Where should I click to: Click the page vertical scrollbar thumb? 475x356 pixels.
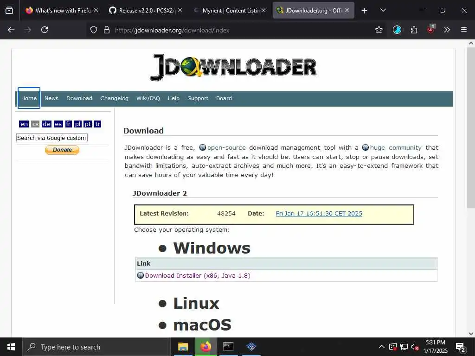click(x=471, y=127)
